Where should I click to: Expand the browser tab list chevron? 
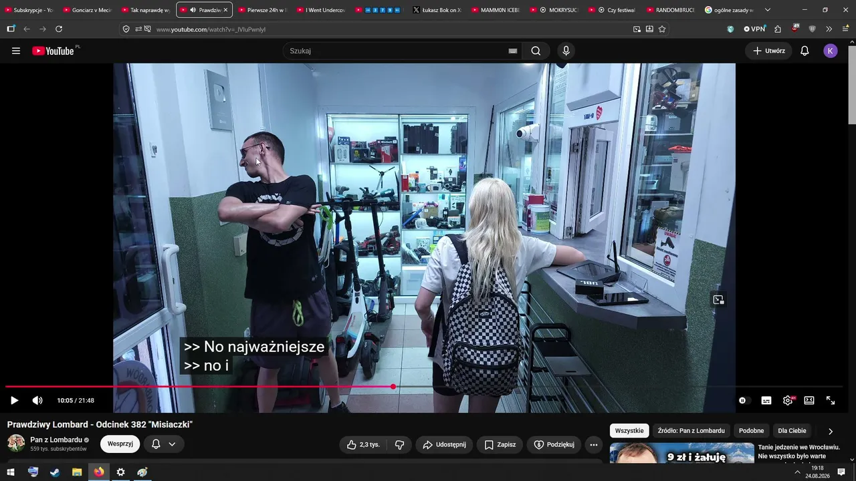coord(768,10)
